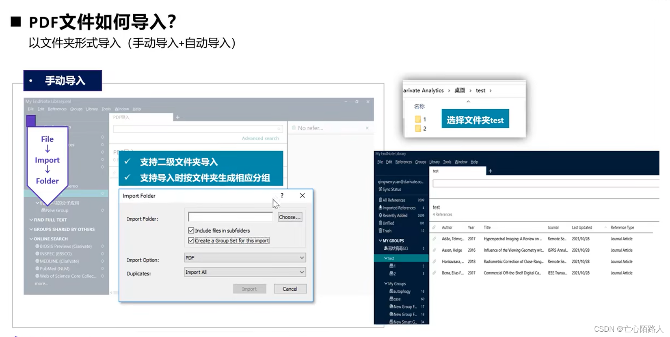Sort references by Author column
Viewport: 670px width, 337px height.
click(x=447, y=227)
